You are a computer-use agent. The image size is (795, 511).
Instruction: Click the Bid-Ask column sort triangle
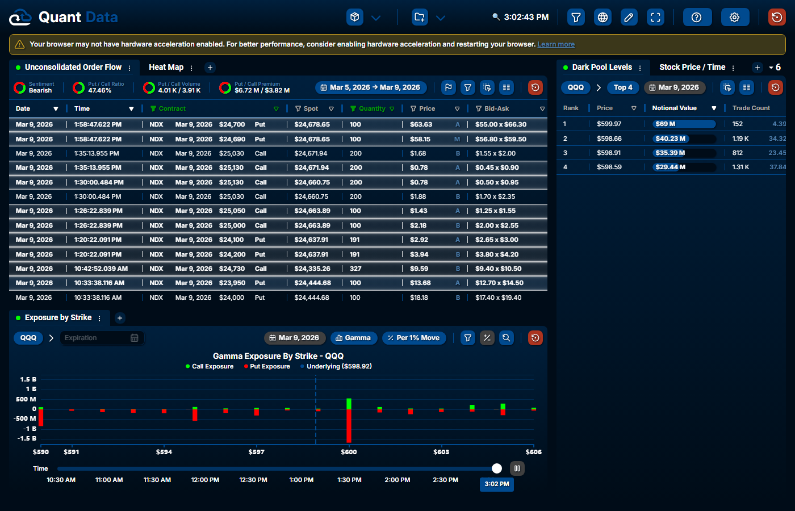[542, 109]
